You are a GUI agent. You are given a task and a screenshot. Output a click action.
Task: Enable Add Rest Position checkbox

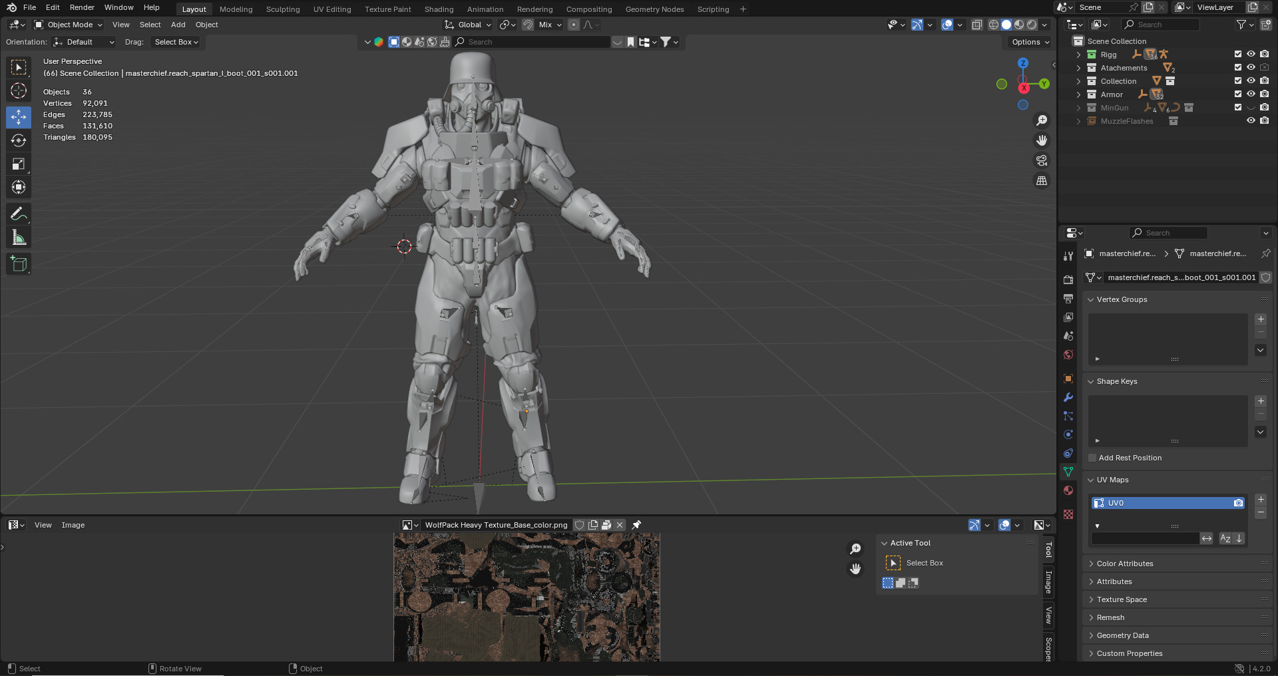tap(1092, 458)
